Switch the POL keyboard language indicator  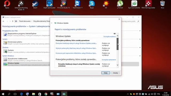[158, 94]
